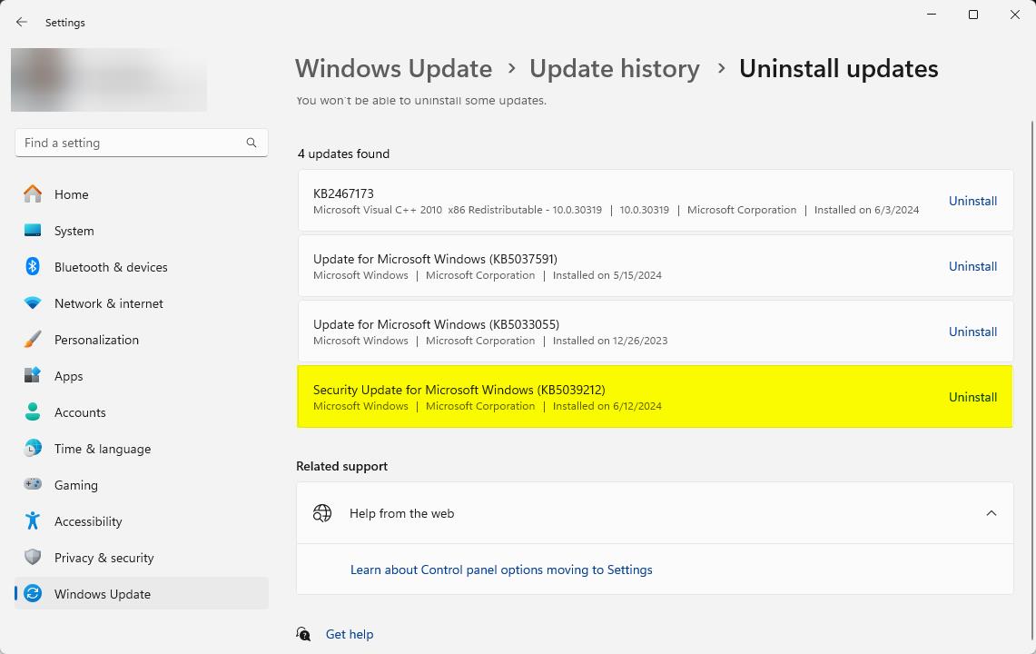Uninstall update KB5037591
Image resolution: width=1036 pixels, height=654 pixels.
tap(972, 266)
